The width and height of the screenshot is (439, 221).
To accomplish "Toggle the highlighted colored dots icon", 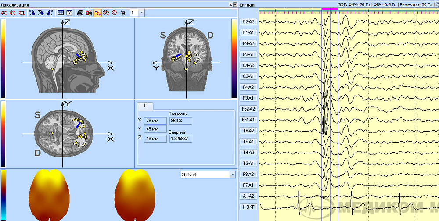I will (x=97, y=13).
